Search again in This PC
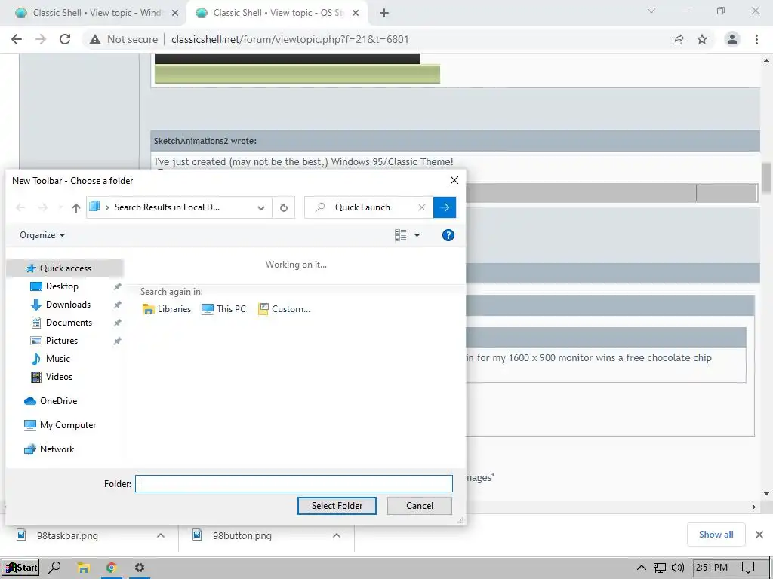Viewport: 773px width, 579px height. (223, 309)
